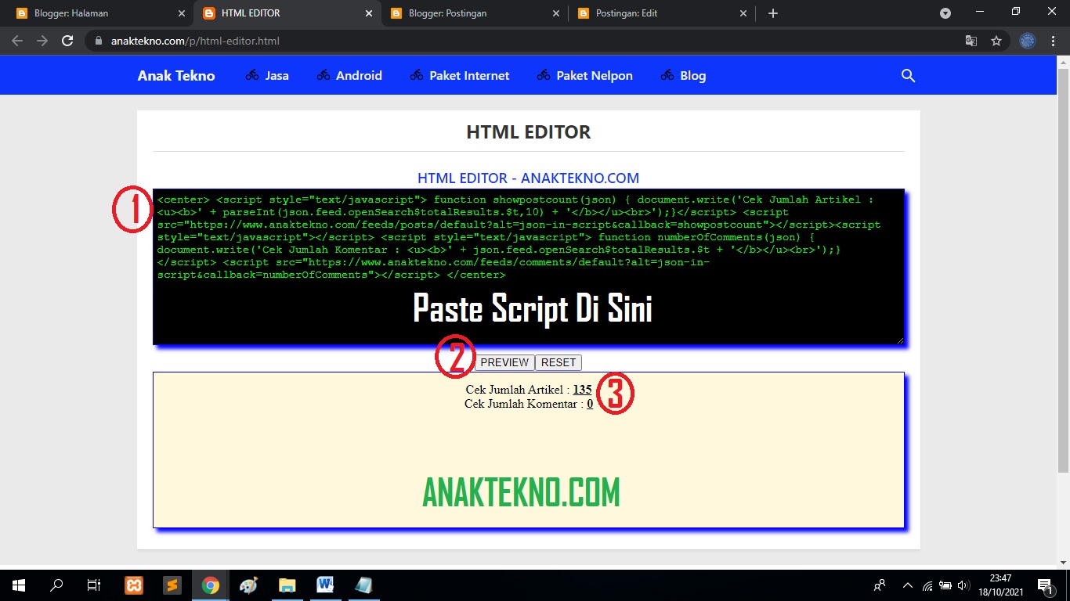Close the Postingan: Edit tab
The height and width of the screenshot is (601, 1070).
click(743, 13)
